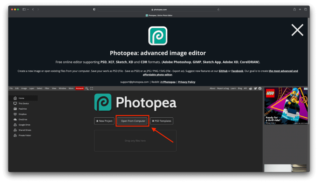Open the Select menu
The height and width of the screenshot is (183, 318).
(39, 88)
